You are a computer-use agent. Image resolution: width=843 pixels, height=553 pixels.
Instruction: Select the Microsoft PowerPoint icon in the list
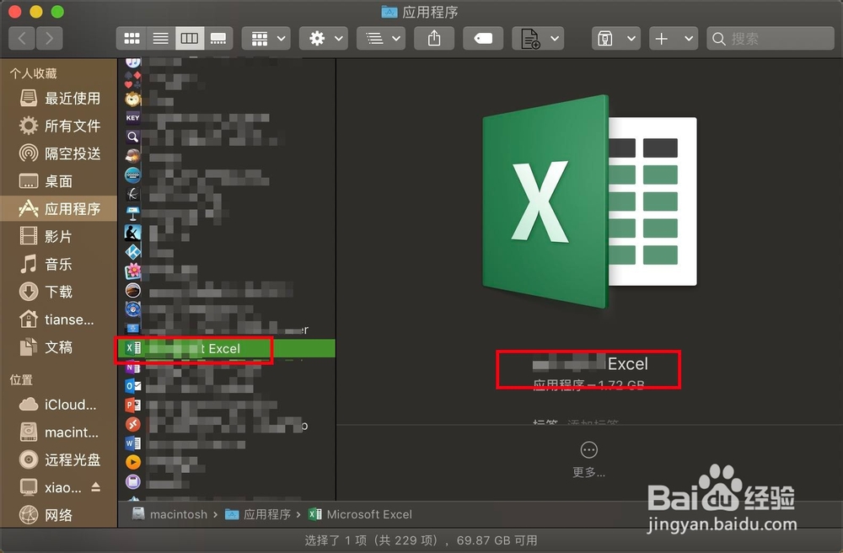point(132,405)
